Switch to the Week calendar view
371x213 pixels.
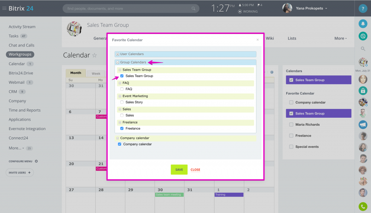(96, 74)
